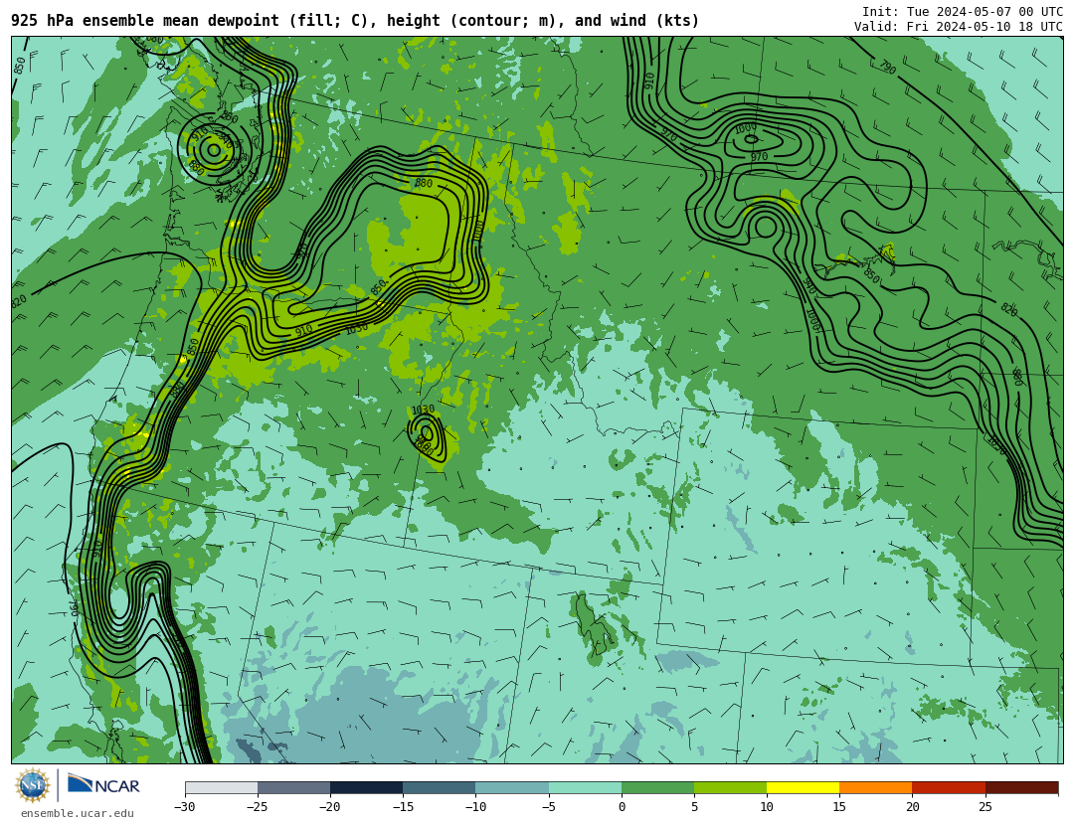The height and width of the screenshot is (826, 1074).
Task: Click the -25 colorbar tick label
Action: pos(257,807)
